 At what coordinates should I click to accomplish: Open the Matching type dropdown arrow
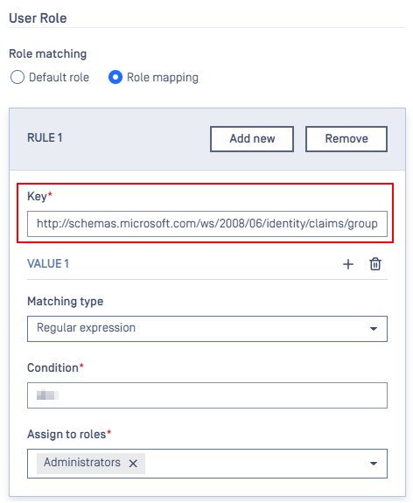pyautogui.click(x=374, y=329)
